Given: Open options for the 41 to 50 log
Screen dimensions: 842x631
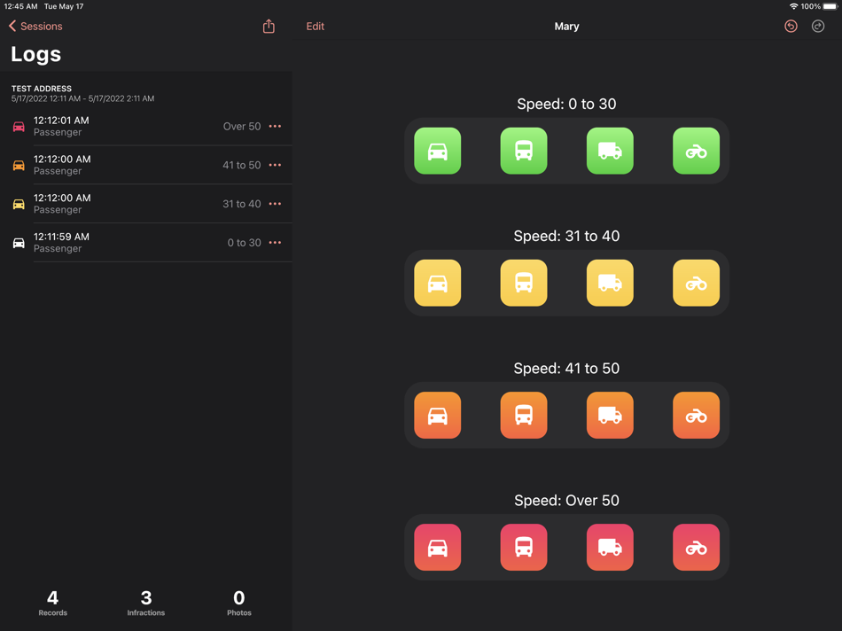Looking at the screenshot, I should pyautogui.click(x=275, y=165).
